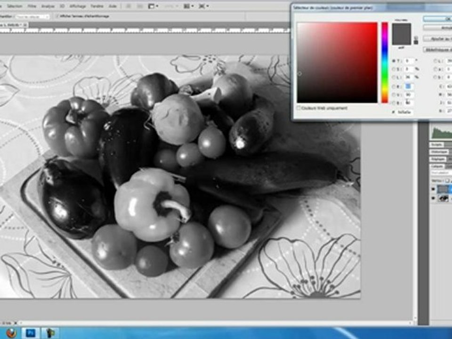Switch to the Réglages panel tab
Screen dimensions: 452x339
(x=437, y=159)
